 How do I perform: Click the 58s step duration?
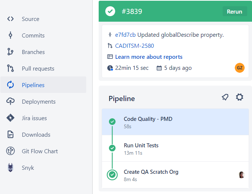click(x=127, y=126)
